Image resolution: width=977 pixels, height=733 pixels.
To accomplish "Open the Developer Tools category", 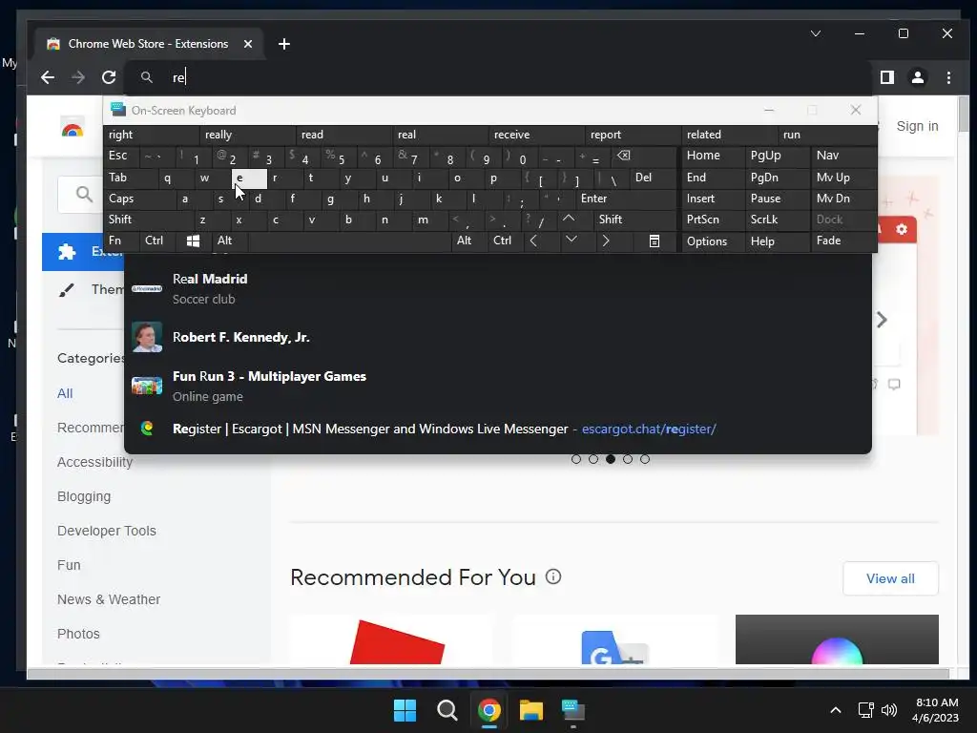I will (x=107, y=531).
